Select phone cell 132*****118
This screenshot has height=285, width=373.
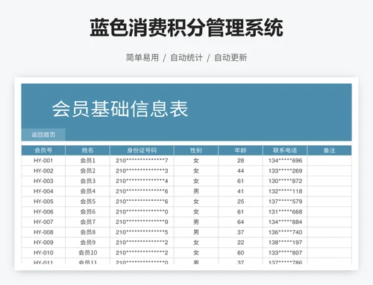coord(285,191)
